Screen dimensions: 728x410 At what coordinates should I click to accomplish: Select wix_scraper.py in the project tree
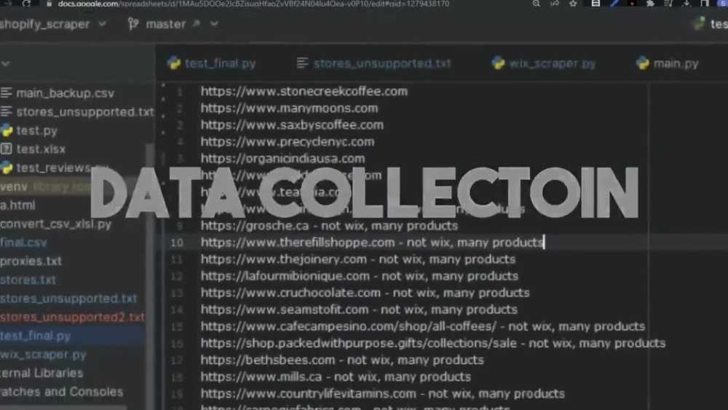[43, 355]
